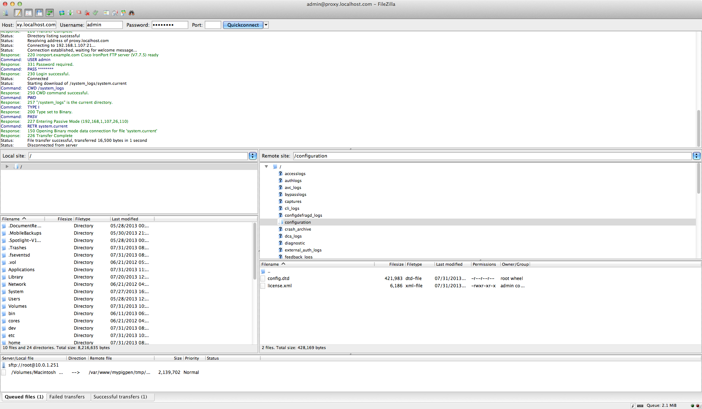This screenshot has height=409, width=702.
Task: Select the authlogs remote folder
Action: pos(293,181)
